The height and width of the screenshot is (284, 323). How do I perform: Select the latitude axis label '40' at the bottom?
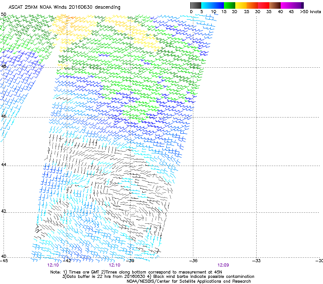coord(3,256)
